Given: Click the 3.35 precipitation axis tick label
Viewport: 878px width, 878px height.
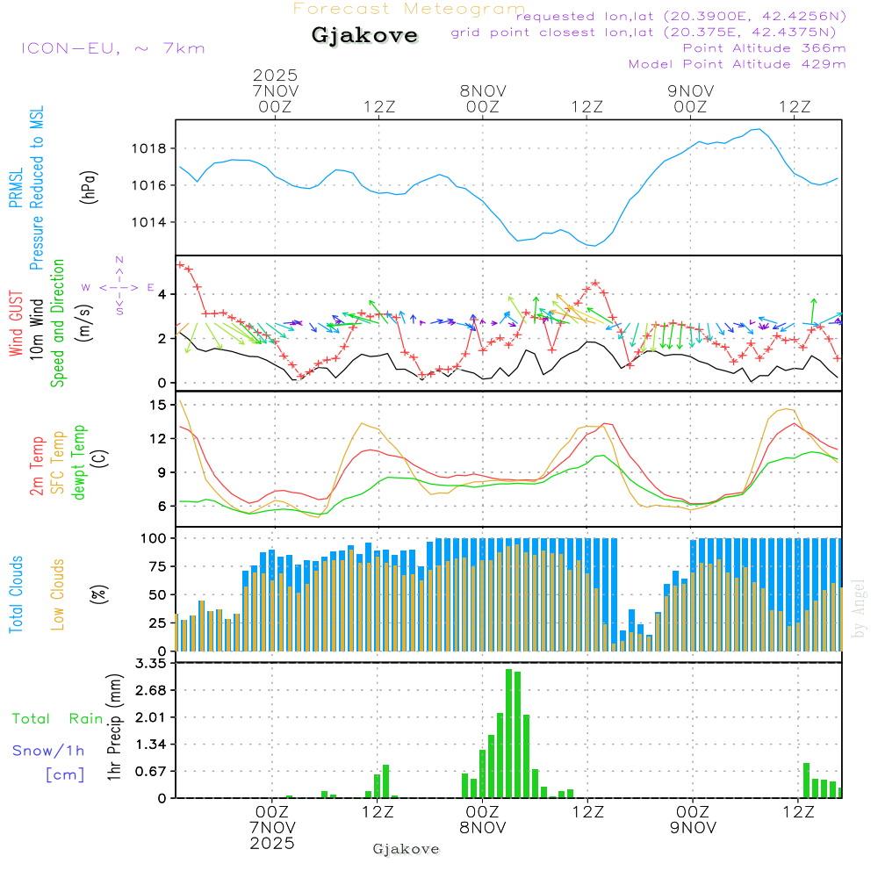Looking at the screenshot, I should click(x=149, y=664).
